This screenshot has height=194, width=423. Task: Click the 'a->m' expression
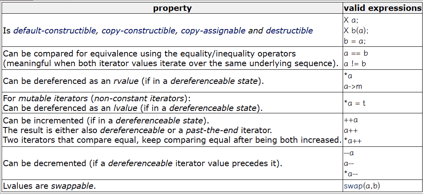(353, 86)
